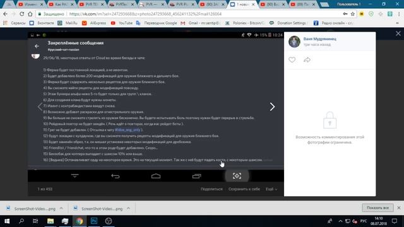
Task: Switch to the (89) Пл YouTube tab
Action: coord(303,4)
